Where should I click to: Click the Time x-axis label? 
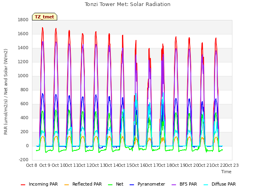pos(226,172)
